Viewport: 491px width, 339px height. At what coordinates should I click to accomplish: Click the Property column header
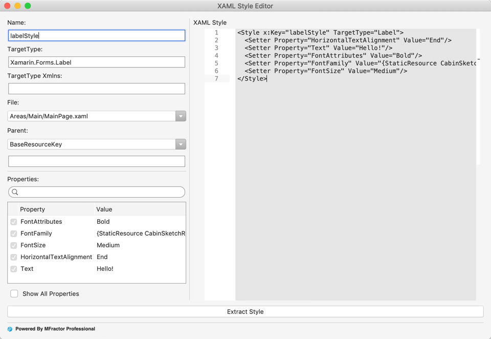[x=33, y=209]
